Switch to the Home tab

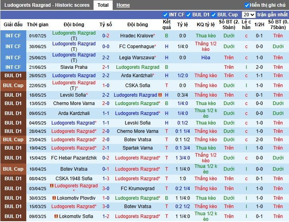(123, 5)
